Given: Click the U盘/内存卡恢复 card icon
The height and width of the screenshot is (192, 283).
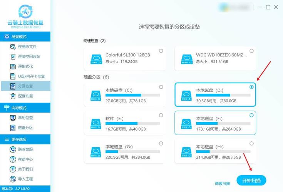Looking at the screenshot, I should (x=13, y=76).
